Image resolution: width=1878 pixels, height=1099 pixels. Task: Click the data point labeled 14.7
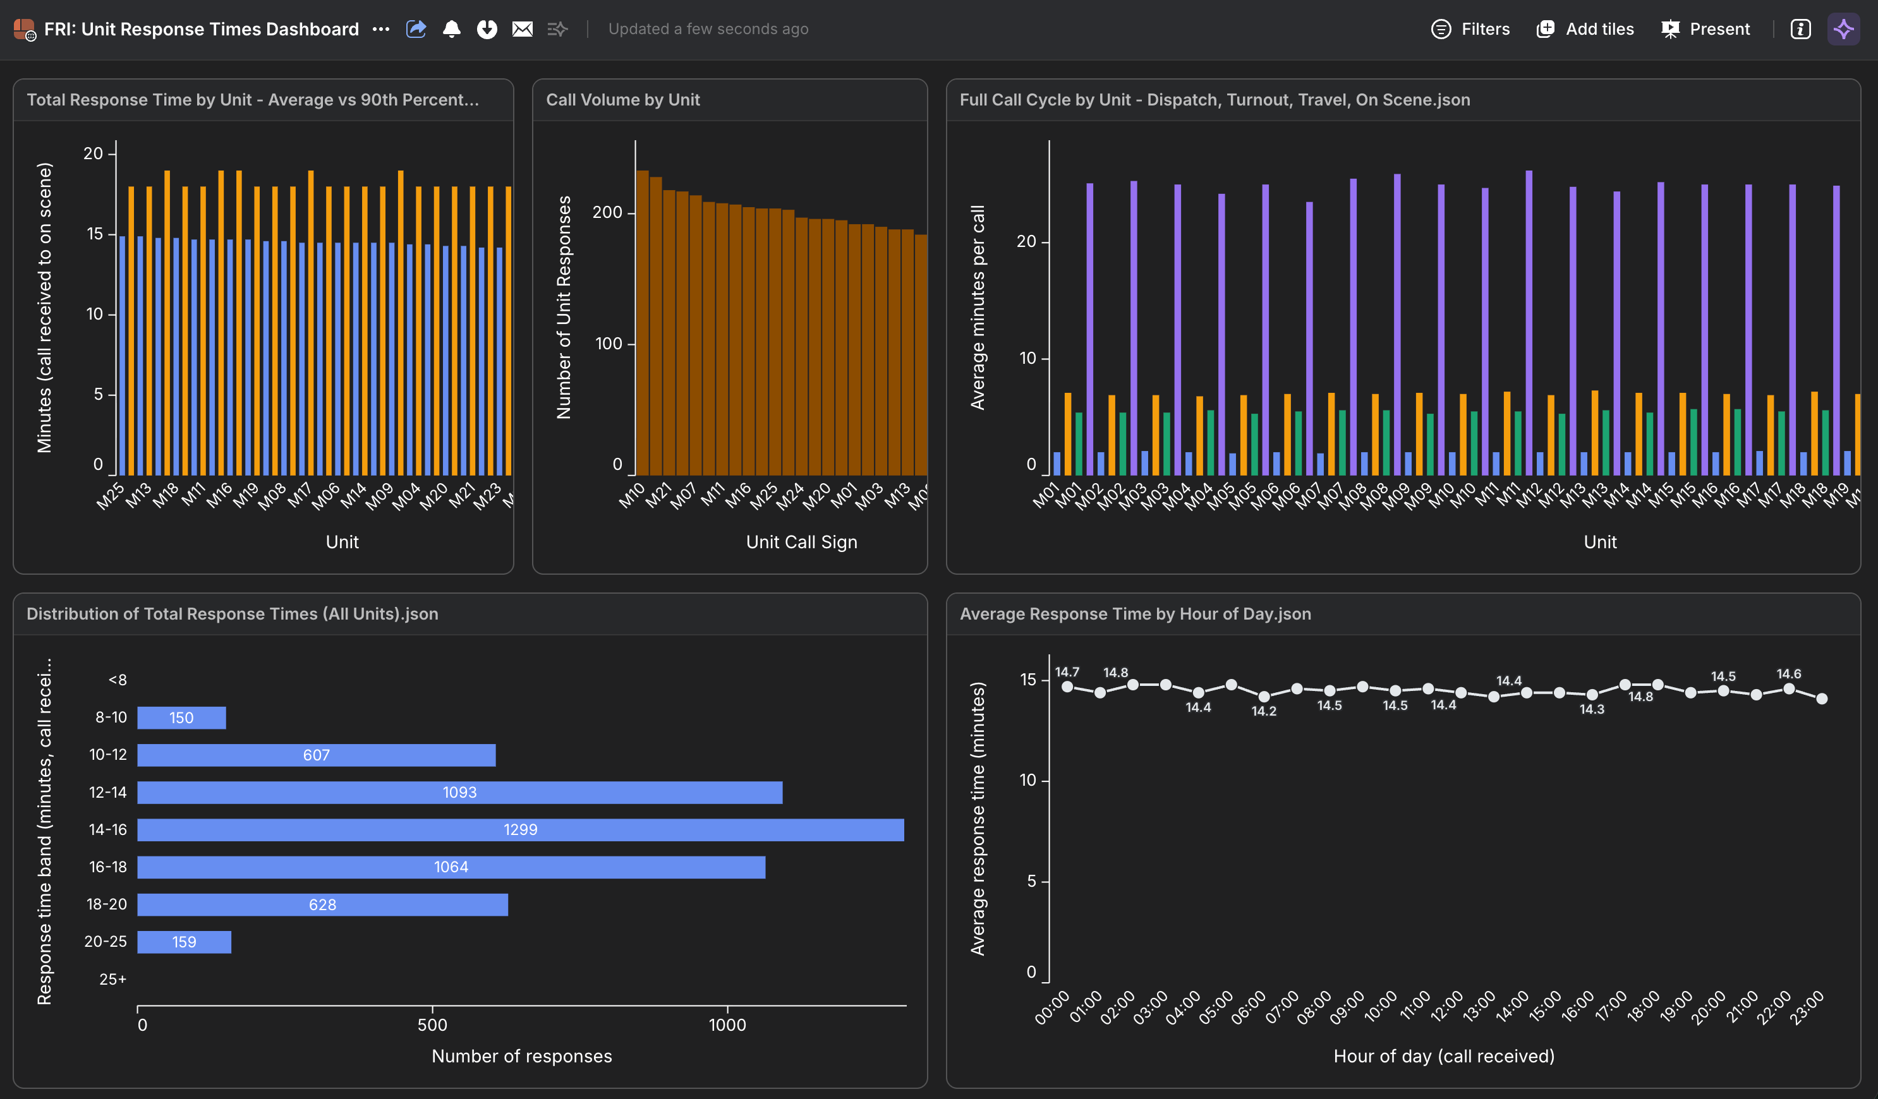coord(1067,687)
